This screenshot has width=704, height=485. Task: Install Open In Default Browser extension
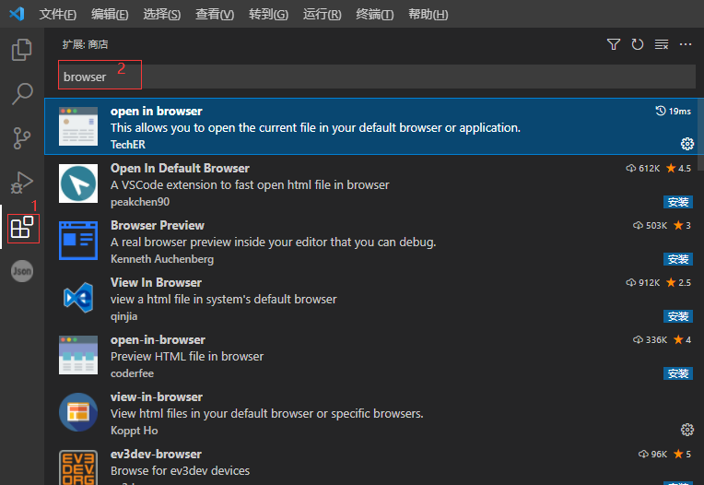click(x=678, y=202)
